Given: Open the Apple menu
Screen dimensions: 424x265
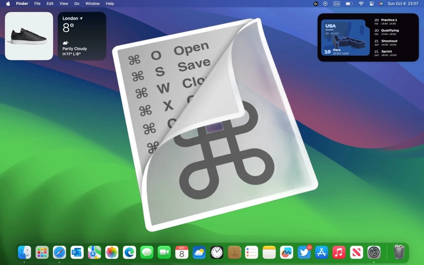Looking at the screenshot, I should pos(8,4).
